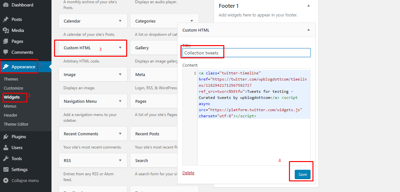Expand the Image widget

pyautogui.click(x=120, y=74)
